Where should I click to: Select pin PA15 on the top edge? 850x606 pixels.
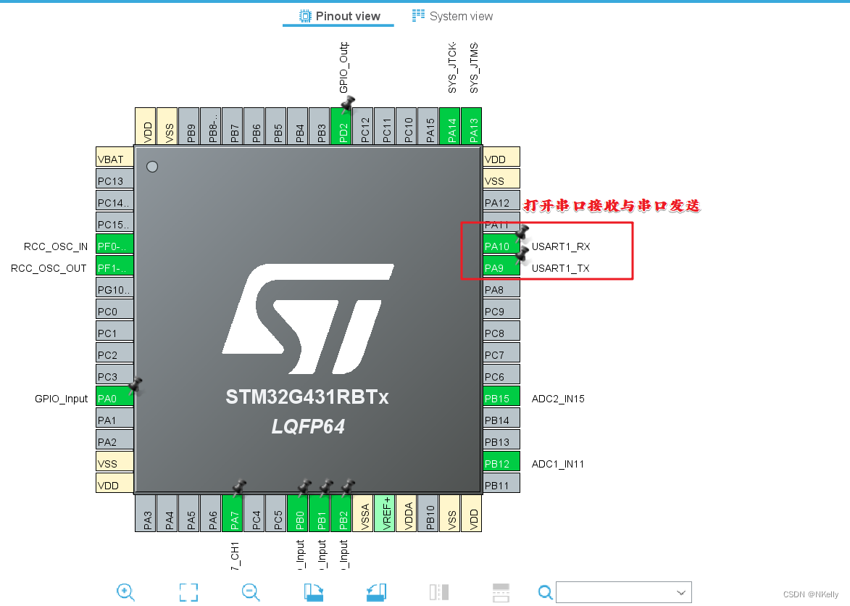click(428, 126)
